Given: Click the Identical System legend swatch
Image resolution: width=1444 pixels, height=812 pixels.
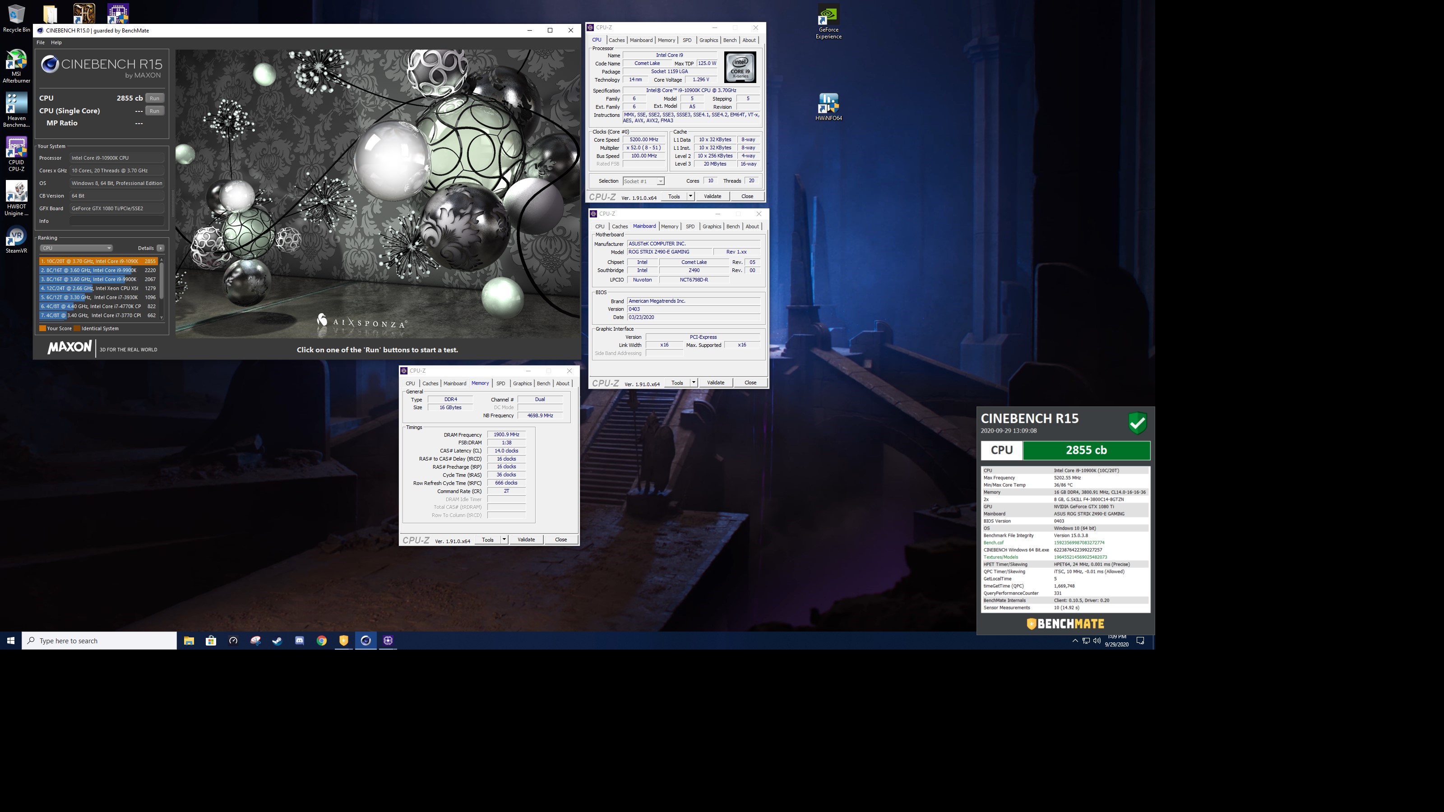Looking at the screenshot, I should pos(77,328).
